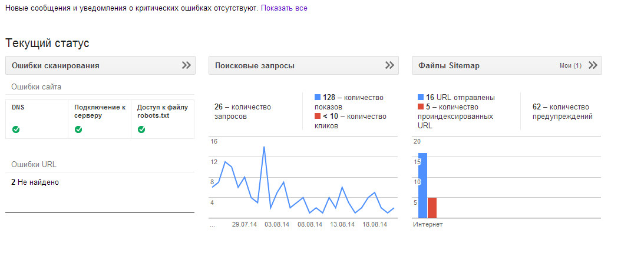621x266 pixels.
Task: Open the 2 Не найдено URL errors entry
Action: tap(35, 182)
